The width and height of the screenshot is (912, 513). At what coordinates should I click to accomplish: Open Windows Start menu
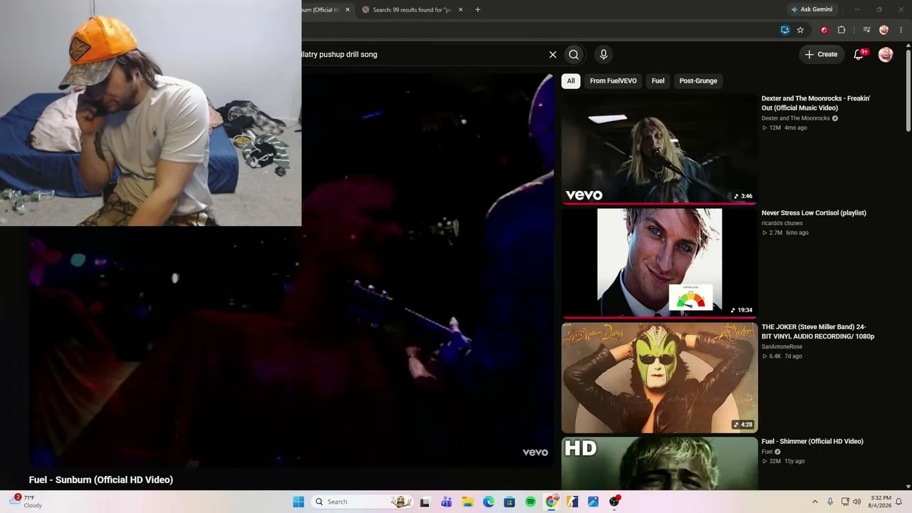click(299, 502)
